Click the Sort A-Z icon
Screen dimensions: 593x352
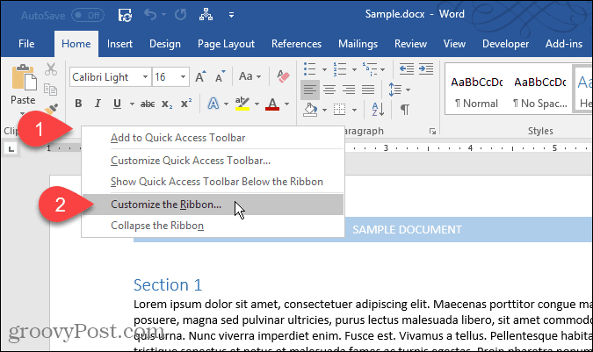pos(378,110)
